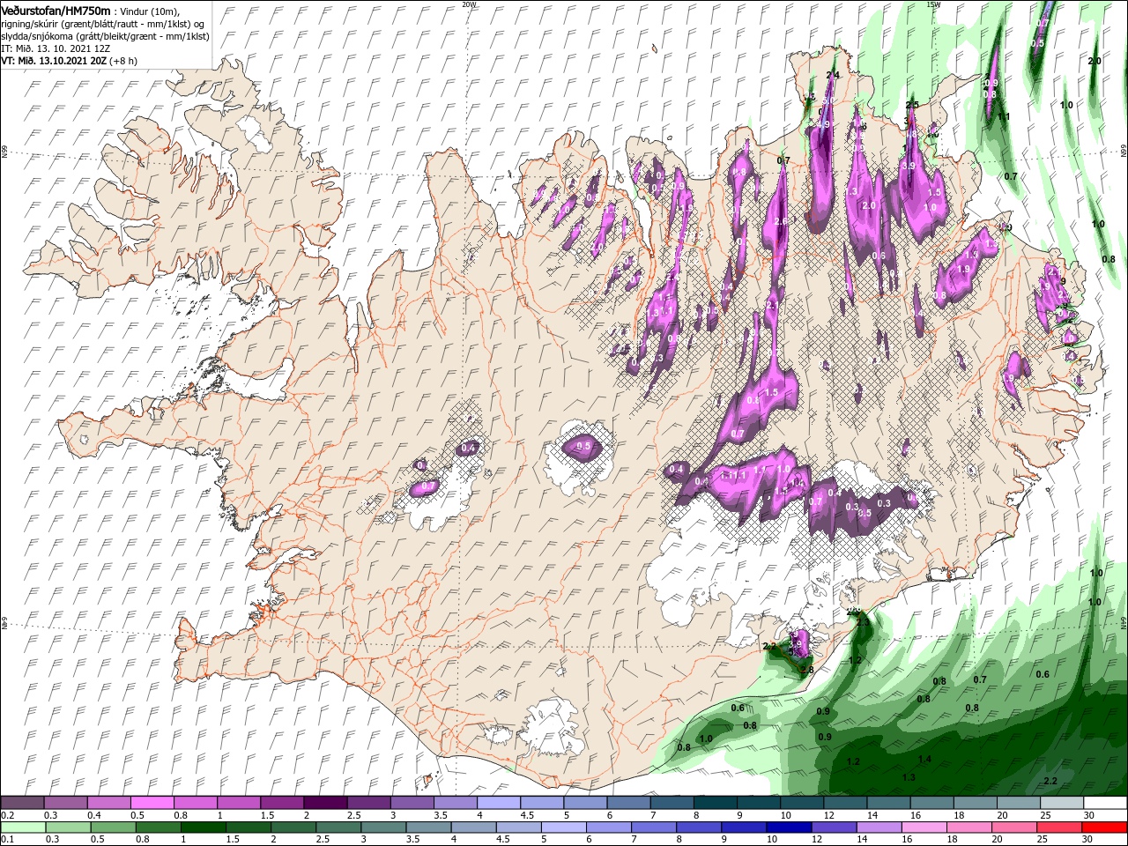Click the palest green bottom-row swatch at 0.1
Viewport: 1128px width, 846px height.
[x=23, y=827]
